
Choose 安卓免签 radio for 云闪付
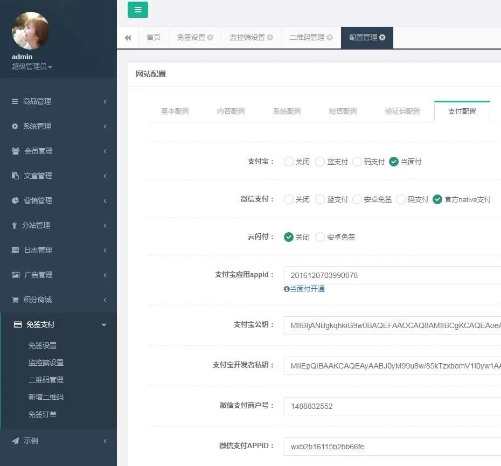320,237
